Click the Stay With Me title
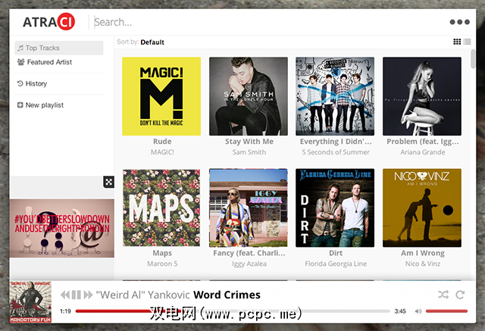Screen dimensions: 485x331 pos(249,142)
